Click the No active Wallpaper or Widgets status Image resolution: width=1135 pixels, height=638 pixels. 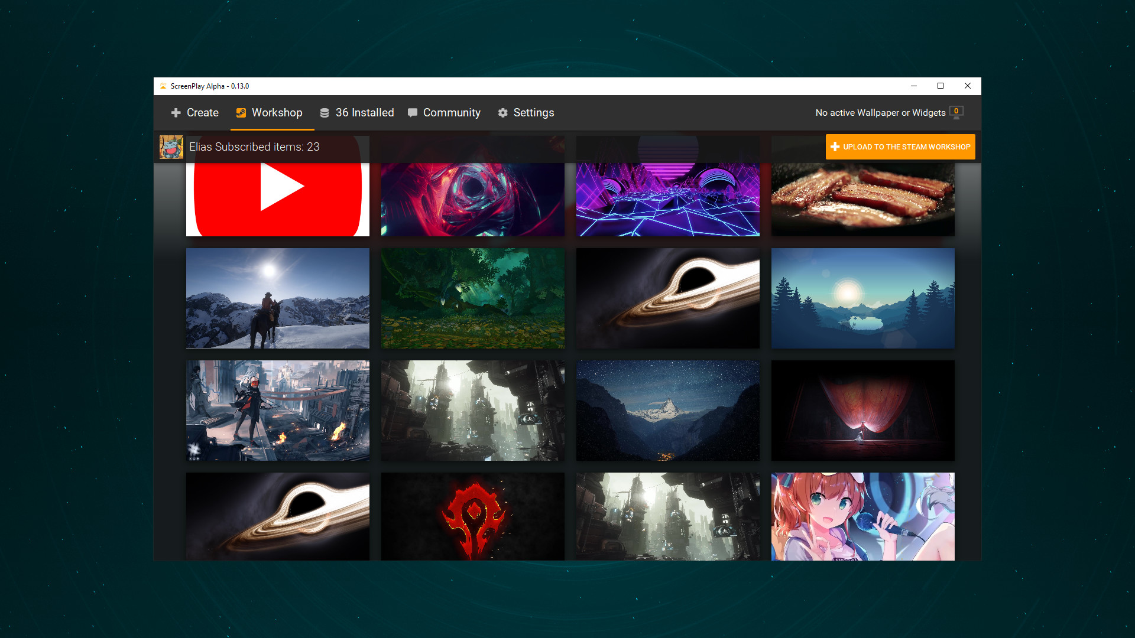(x=879, y=112)
